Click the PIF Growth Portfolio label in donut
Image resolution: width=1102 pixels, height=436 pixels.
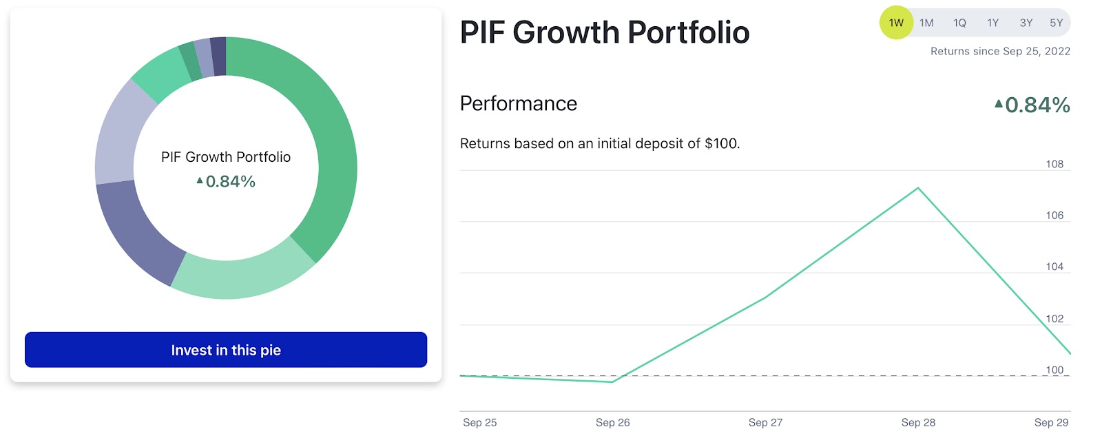click(x=226, y=157)
